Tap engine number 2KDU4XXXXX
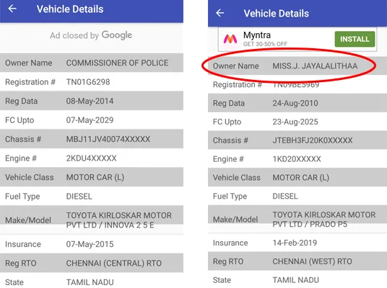Viewport: 387px width, 288px height. [x=91, y=158]
